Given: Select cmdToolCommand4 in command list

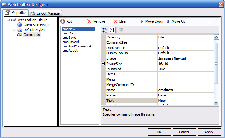Looking at the screenshot, I should click(77, 46).
